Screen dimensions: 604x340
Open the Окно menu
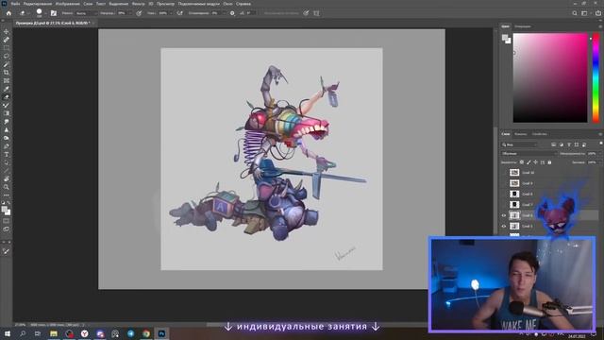(x=227, y=4)
